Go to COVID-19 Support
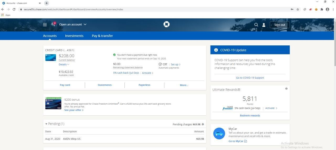Viewport: 336px width, 150px height. point(250,78)
